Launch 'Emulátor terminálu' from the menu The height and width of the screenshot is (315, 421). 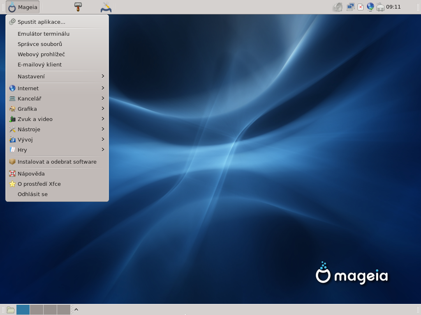57,34
